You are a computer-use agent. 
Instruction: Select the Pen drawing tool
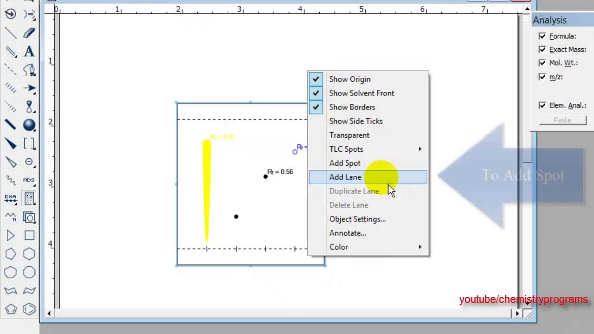click(29, 70)
